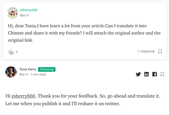This screenshot has height=115, width=169.
Task: Clap for zsherry666's comment
Action: click(11, 52)
